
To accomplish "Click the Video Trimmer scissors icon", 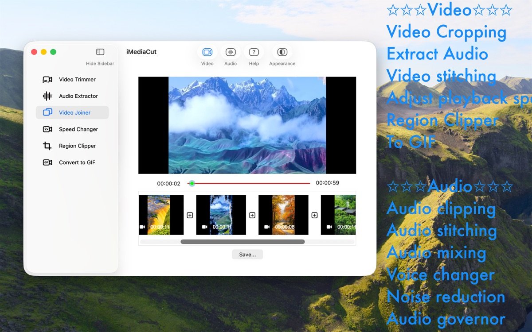I will [47, 80].
